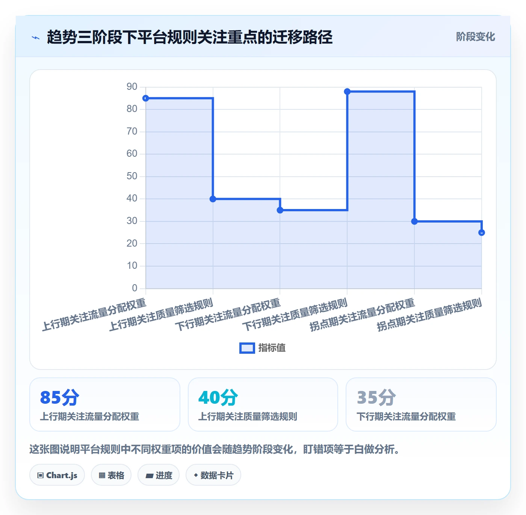Click the slanted x-axis label 上行期关注质量筛选规则

(x=161, y=315)
